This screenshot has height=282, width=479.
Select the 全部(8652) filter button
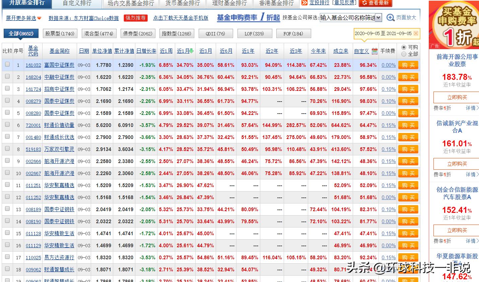tap(21, 33)
